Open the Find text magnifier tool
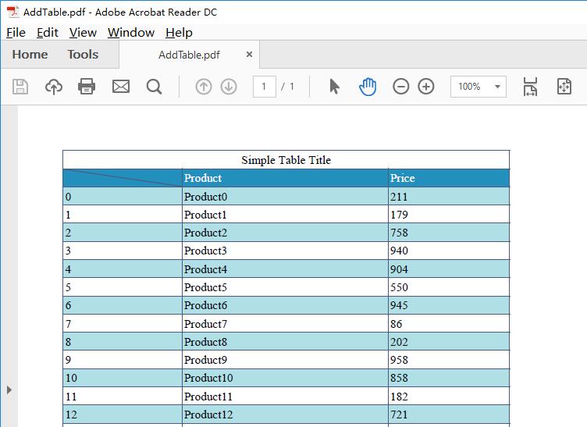This screenshot has width=587, height=427. coord(154,87)
